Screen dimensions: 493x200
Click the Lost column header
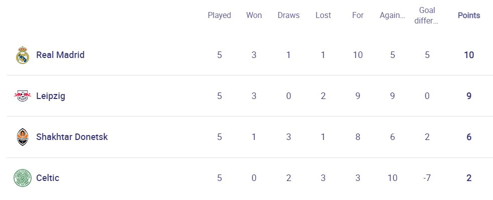[x=323, y=15]
